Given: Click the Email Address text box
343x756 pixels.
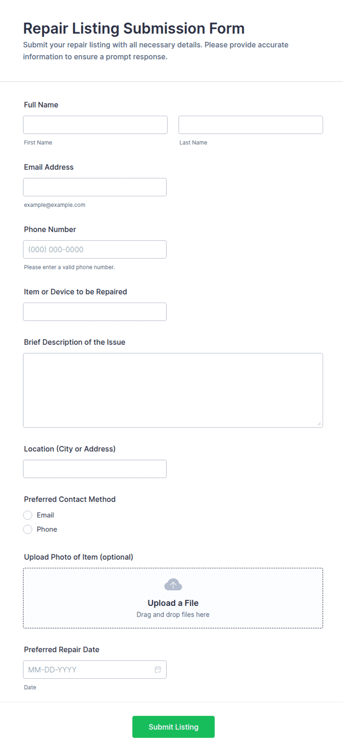Looking at the screenshot, I should [95, 187].
